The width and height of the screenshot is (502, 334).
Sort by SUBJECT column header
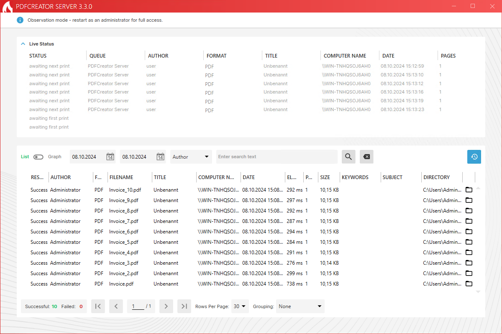pos(392,177)
